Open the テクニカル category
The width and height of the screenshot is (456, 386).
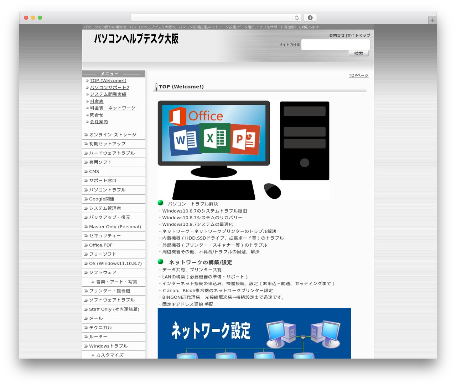[x=114, y=328]
